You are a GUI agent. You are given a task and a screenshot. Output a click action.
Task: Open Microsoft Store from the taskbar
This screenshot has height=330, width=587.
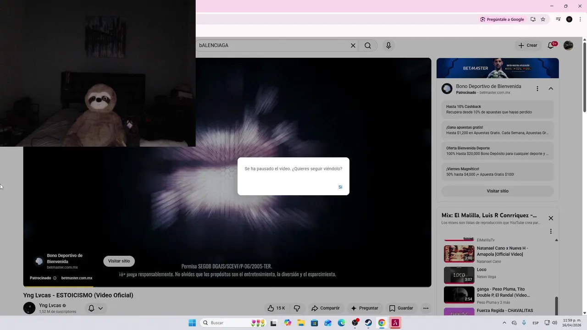tap(314, 323)
